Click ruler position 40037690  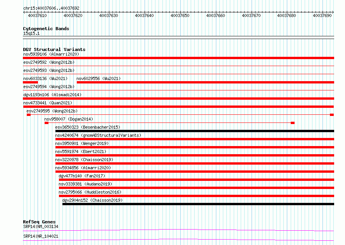[322, 15]
